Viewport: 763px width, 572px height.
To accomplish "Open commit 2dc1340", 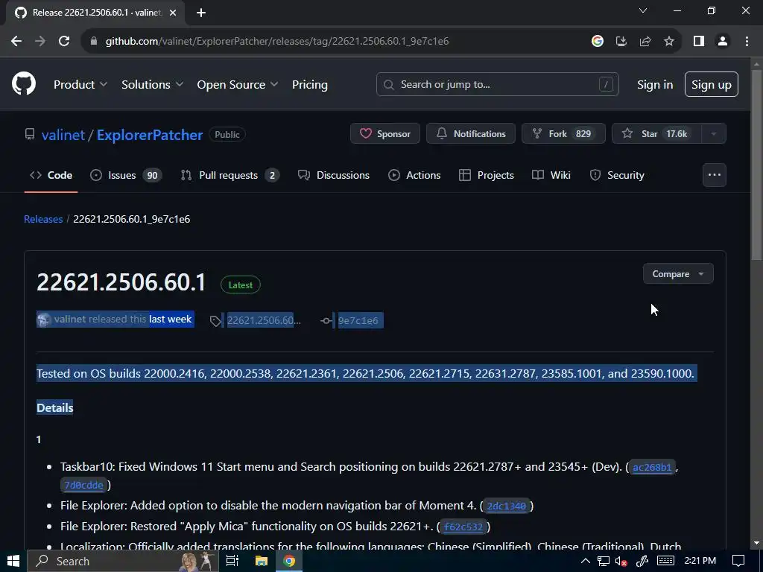I will point(507,506).
